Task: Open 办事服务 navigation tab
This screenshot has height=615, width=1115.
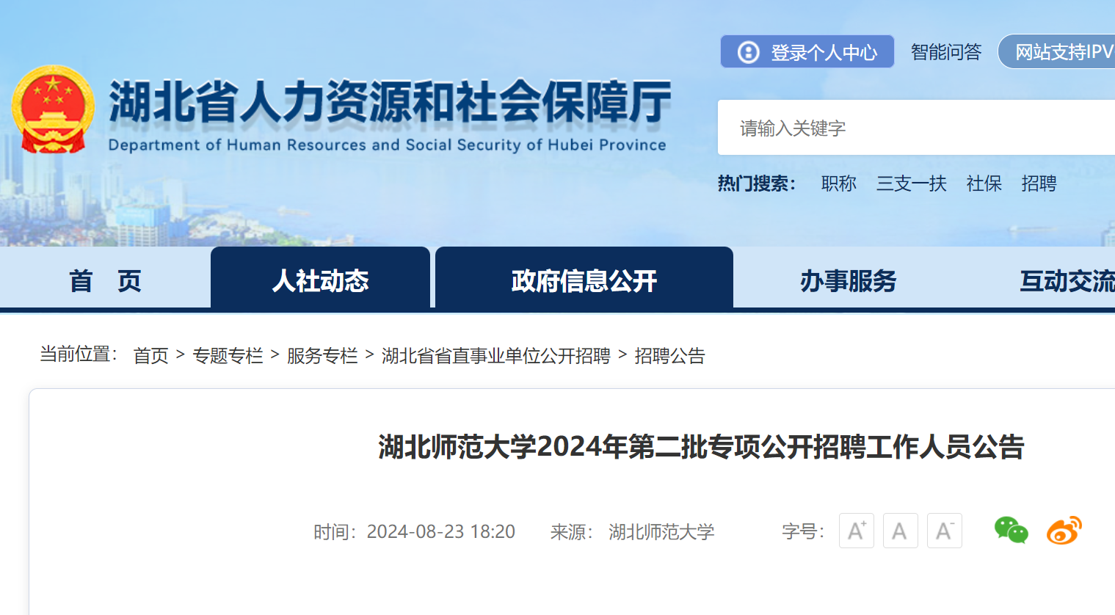Action: pos(849,280)
